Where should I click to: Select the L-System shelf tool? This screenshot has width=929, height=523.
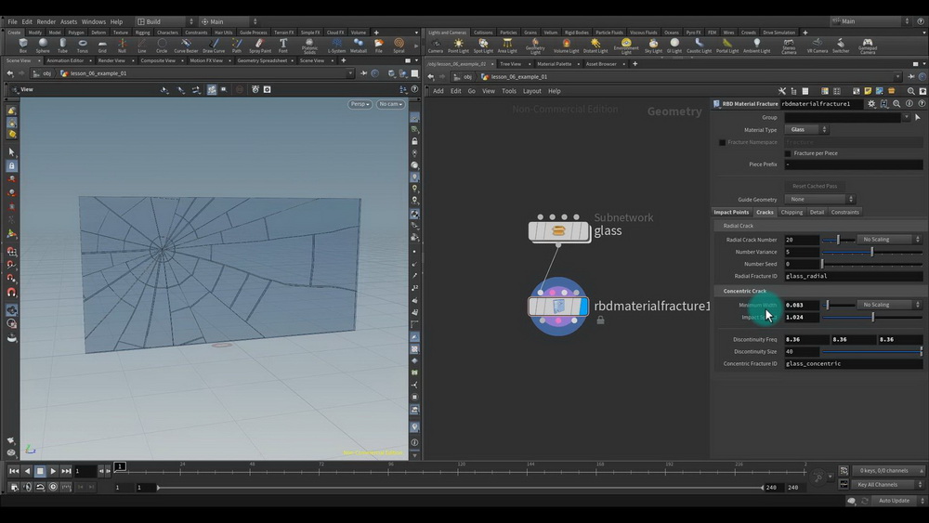pyautogui.click(x=336, y=46)
